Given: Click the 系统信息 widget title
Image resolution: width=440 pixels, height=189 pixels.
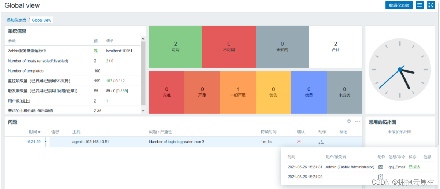Looking at the screenshot, I should pos(17,31).
